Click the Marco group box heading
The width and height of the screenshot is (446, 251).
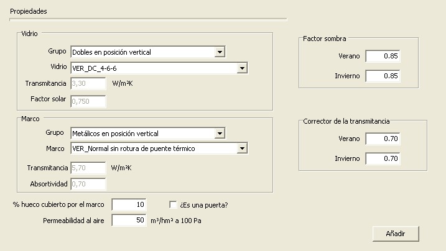[x=30, y=117]
